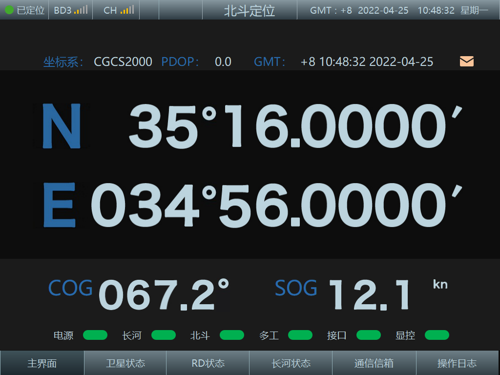Click the kn speed unit

point(440,284)
